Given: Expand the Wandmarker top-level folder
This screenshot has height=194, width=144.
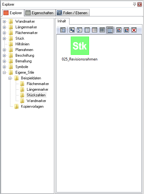Looking at the screenshot, I should pyautogui.click(x=4, y=21).
